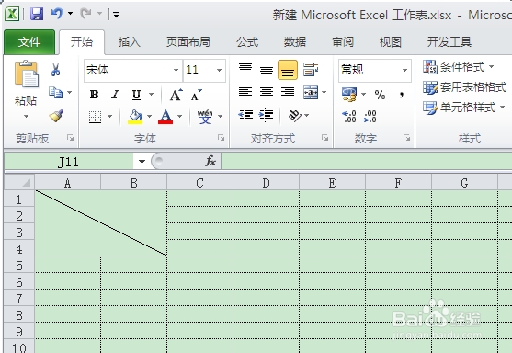Decrease indent in cell
Screen dimensions: 512x353
click(x=245, y=115)
